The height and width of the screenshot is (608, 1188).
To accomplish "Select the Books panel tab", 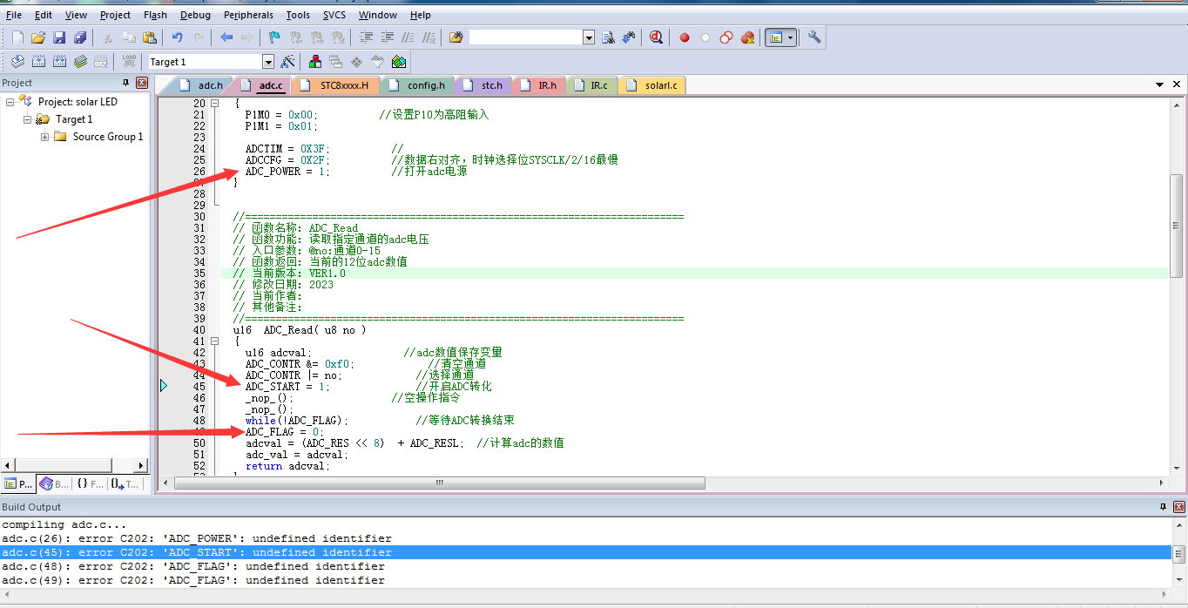I will 54,483.
